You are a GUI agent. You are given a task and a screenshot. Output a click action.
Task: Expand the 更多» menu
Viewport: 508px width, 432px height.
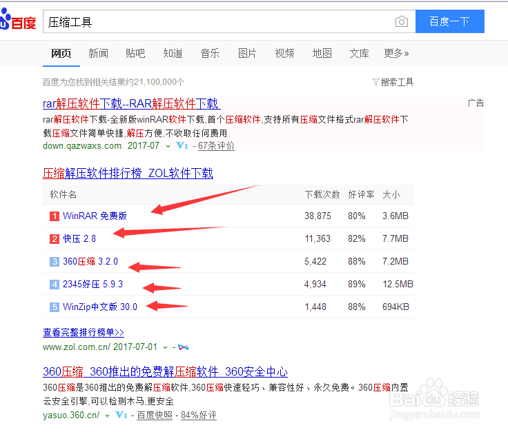396,53
